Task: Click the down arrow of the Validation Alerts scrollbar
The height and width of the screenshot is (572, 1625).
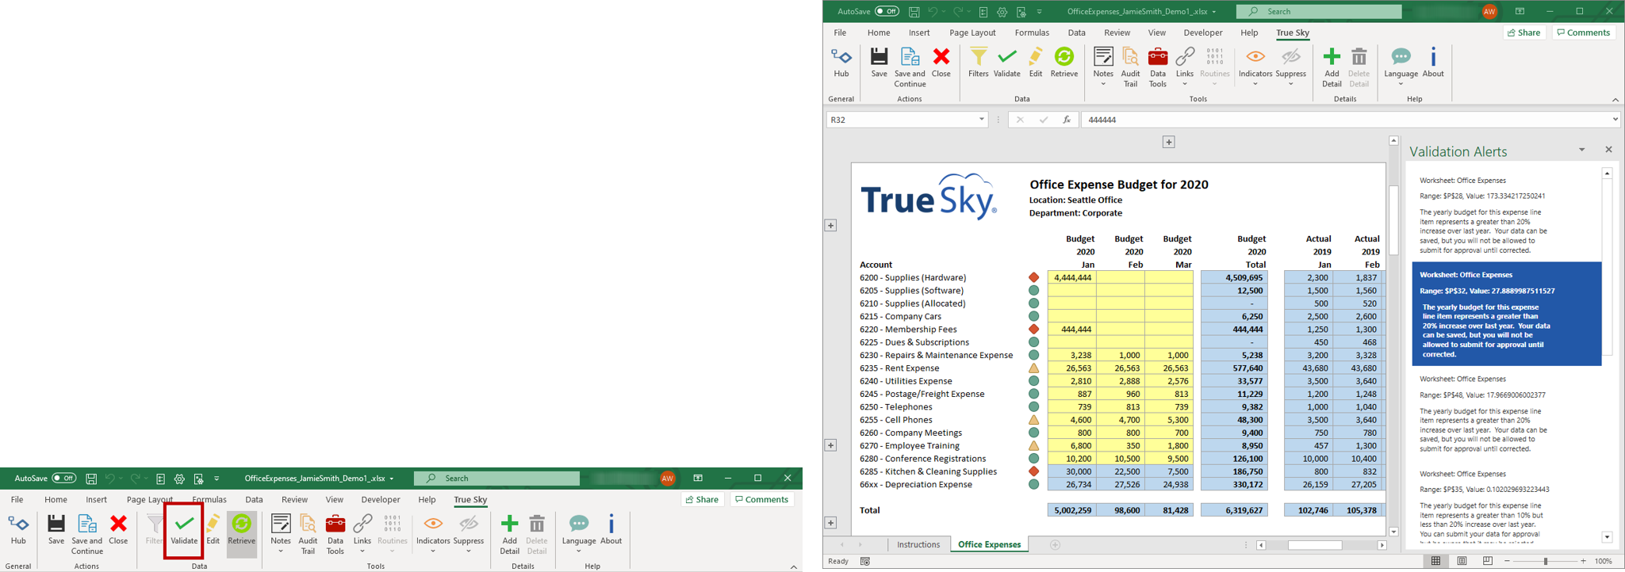Action: coord(1607,537)
